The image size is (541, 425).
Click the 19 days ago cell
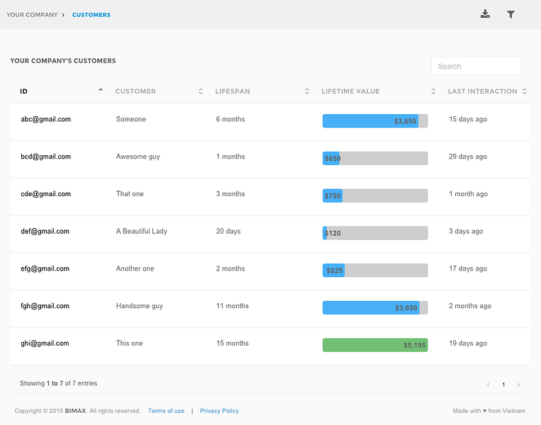coord(468,344)
